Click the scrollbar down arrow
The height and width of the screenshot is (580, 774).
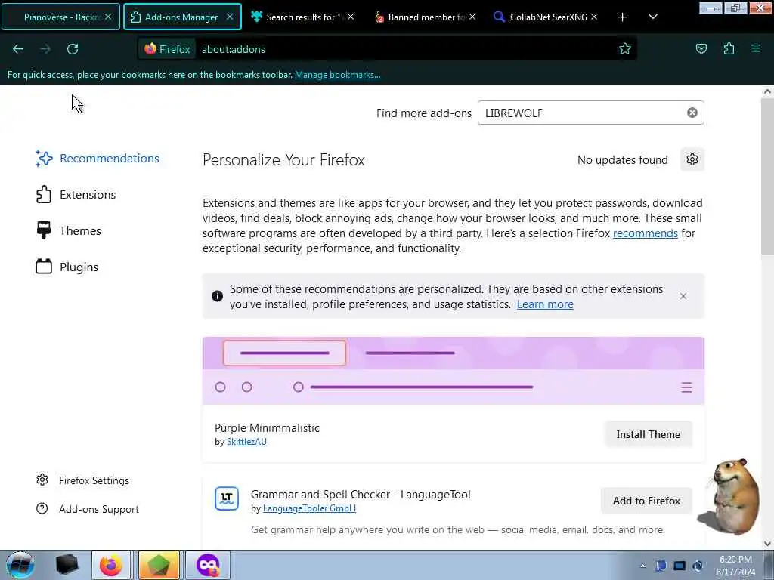767,544
